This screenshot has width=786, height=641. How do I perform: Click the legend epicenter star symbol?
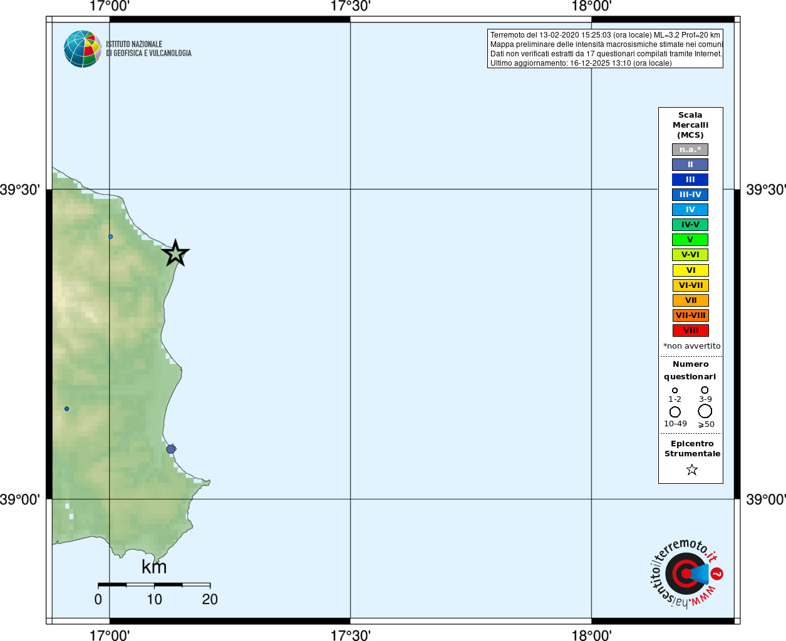[x=691, y=469]
